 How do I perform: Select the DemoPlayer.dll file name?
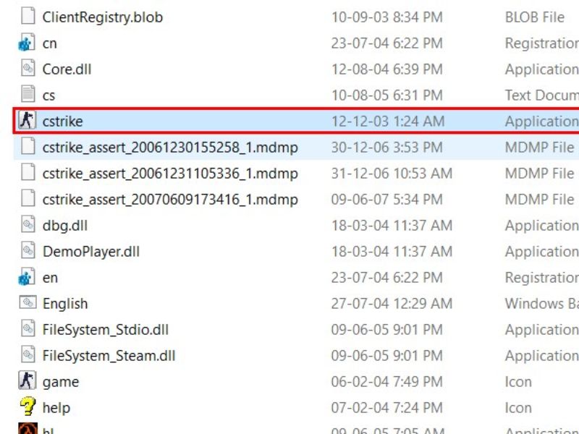tap(91, 252)
